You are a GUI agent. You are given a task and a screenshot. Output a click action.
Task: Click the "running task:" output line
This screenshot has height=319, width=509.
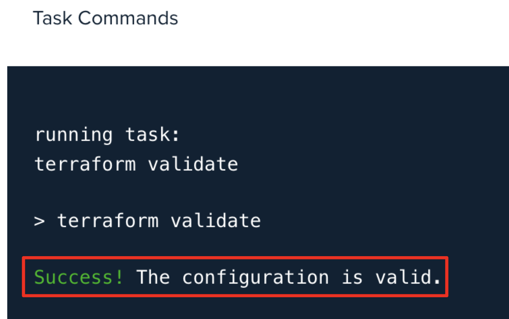[x=107, y=135]
